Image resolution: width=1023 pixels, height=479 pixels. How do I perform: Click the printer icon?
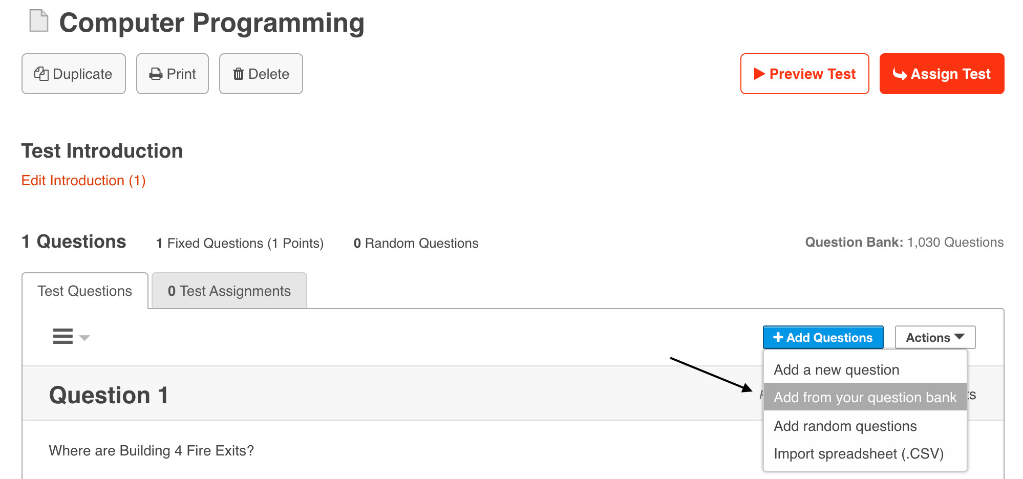click(156, 74)
